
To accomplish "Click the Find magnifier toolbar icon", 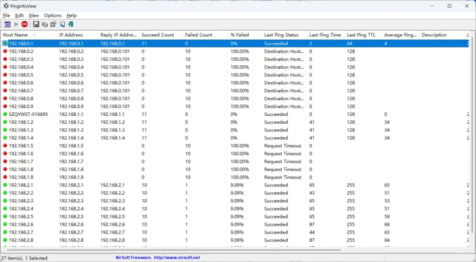I will (62, 24).
